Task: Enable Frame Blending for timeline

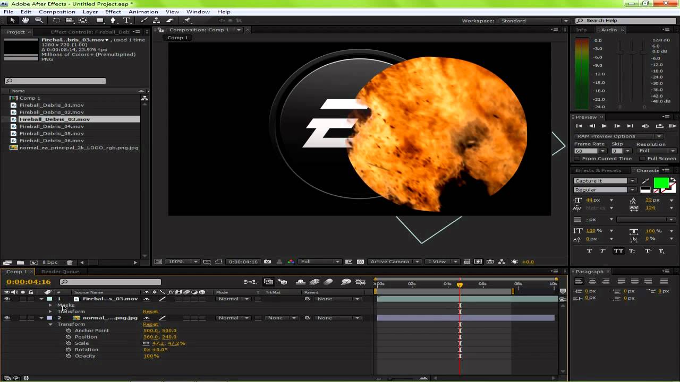Action: (314, 282)
